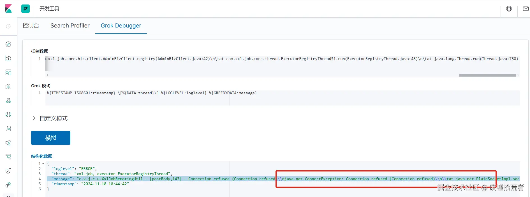The height and width of the screenshot is (197, 530).
Task: Click the help lifebuoy icon in header
Action: point(509,9)
